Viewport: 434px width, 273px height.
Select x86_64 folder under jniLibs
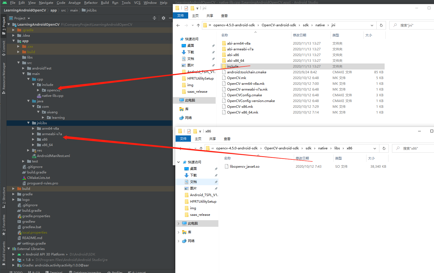coord(47,145)
